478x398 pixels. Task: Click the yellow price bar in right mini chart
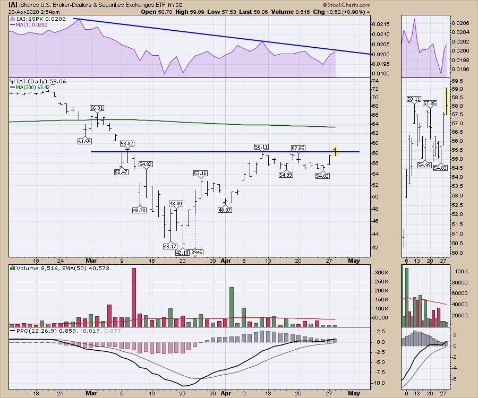coord(446,101)
